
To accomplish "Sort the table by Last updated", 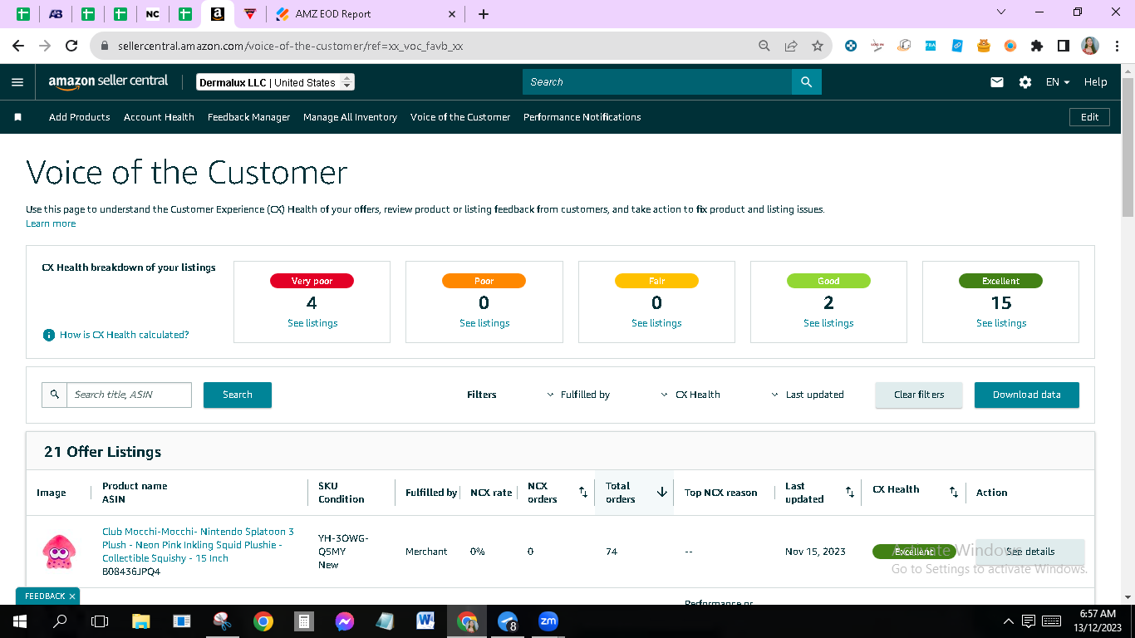I will click(850, 493).
